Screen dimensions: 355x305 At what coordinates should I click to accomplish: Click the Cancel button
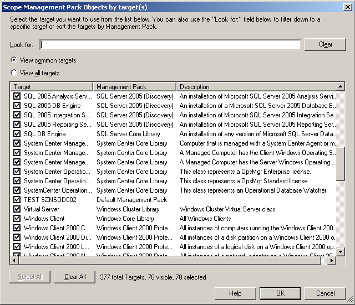coord(325,293)
